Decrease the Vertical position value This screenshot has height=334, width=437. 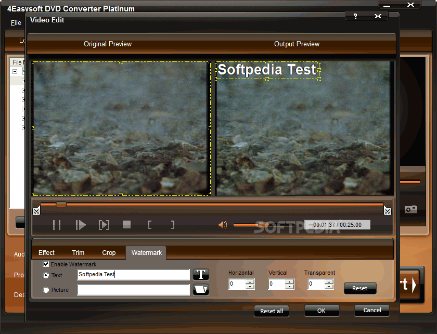[x=290, y=287]
